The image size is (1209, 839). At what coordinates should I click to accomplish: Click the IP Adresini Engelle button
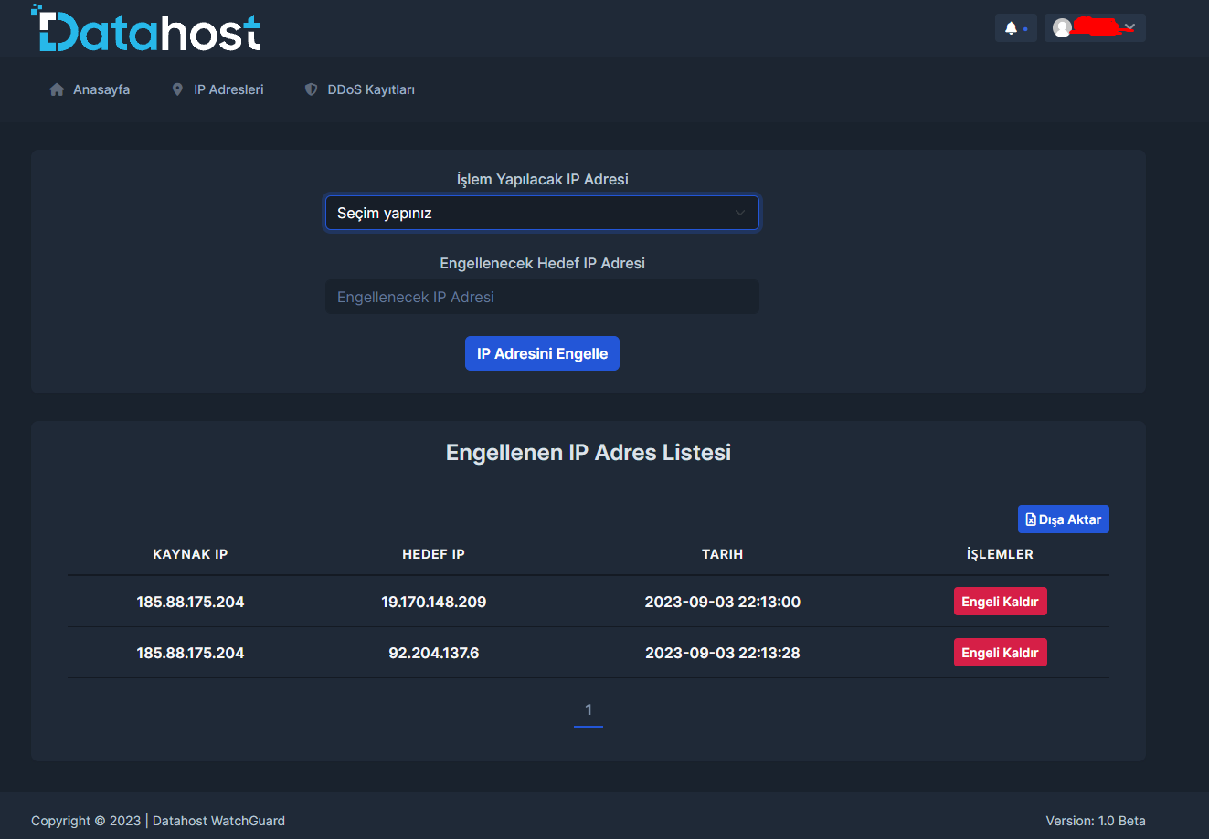pyautogui.click(x=542, y=353)
